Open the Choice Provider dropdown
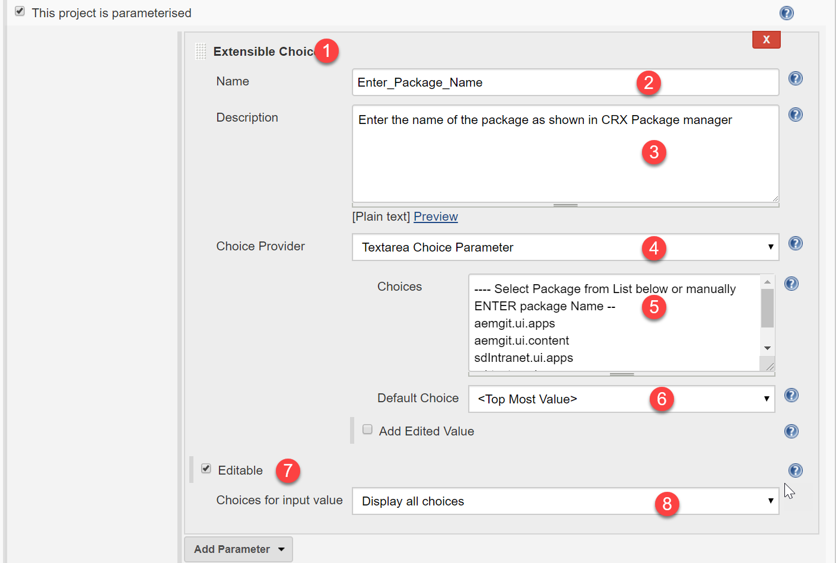 click(x=565, y=247)
